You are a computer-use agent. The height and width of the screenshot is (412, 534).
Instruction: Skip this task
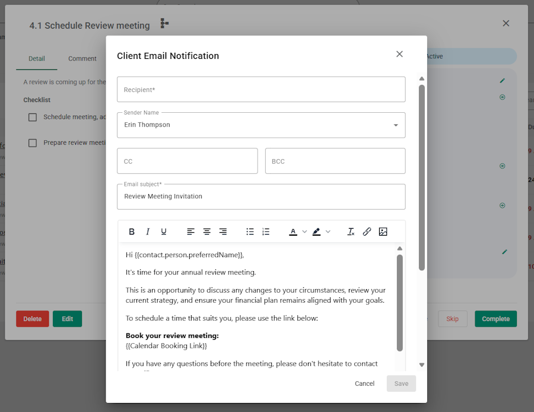pos(452,319)
